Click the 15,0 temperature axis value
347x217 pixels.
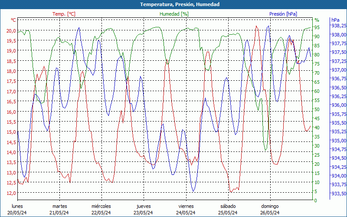tap(11, 132)
